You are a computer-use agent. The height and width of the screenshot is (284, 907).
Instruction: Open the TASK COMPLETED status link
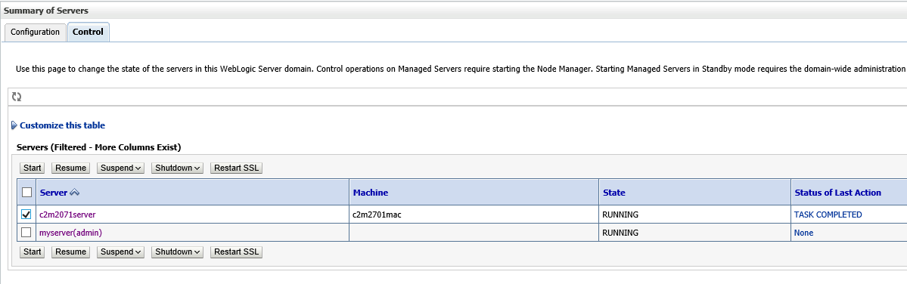[828, 215]
